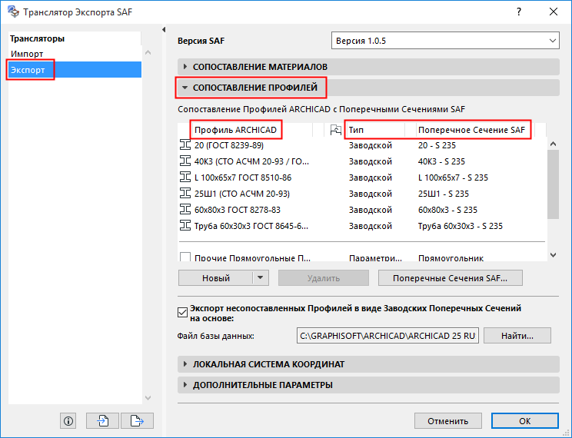
Task: Click the rectangle icon of Прочие Прямоугольные row
Action: coord(185,257)
